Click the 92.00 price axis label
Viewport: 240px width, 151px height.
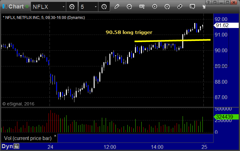point(221,20)
